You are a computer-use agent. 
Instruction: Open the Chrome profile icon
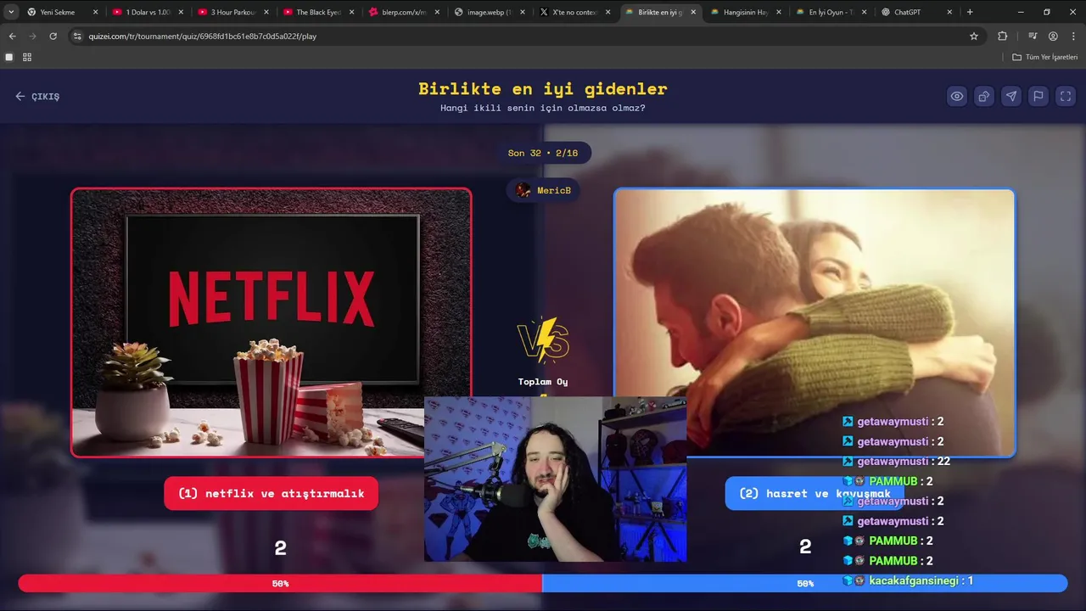[x=1053, y=36]
